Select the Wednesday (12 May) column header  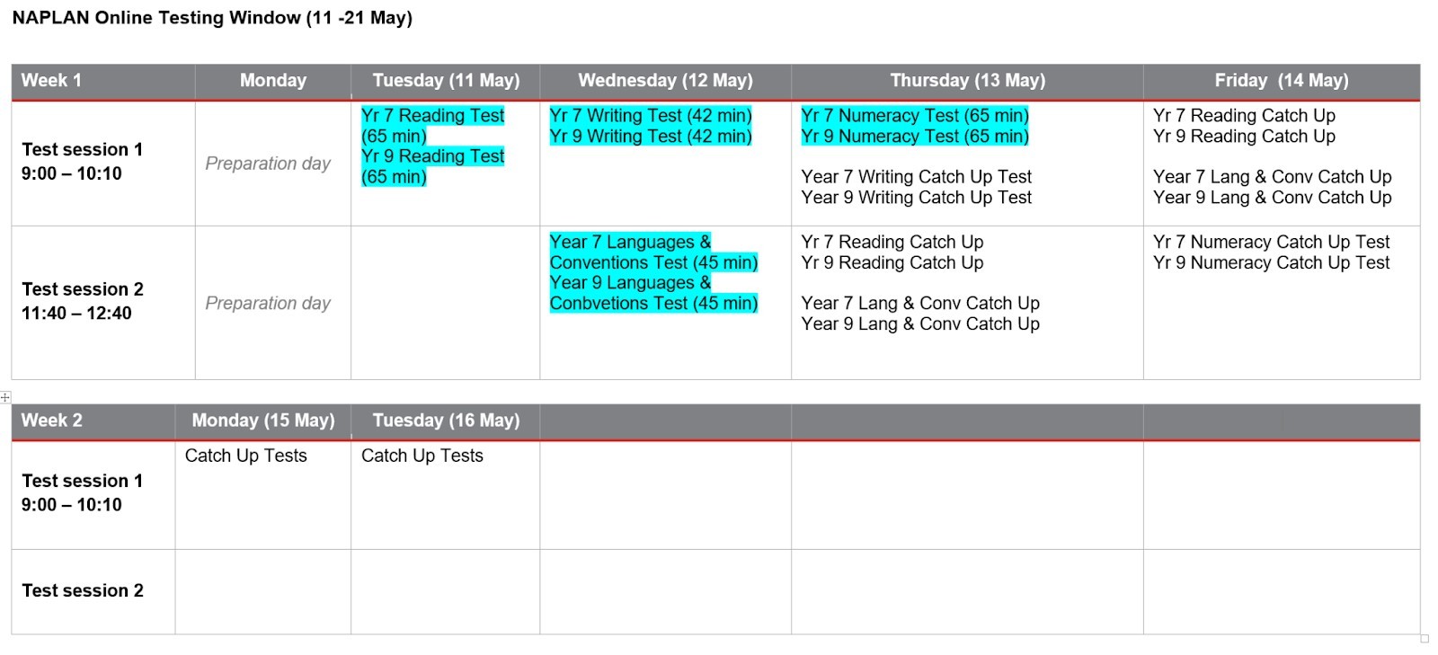[x=665, y=81]
